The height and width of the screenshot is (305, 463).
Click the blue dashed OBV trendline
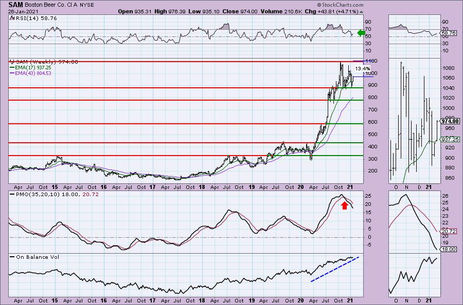pyautogui.click(x=335, y=270)
